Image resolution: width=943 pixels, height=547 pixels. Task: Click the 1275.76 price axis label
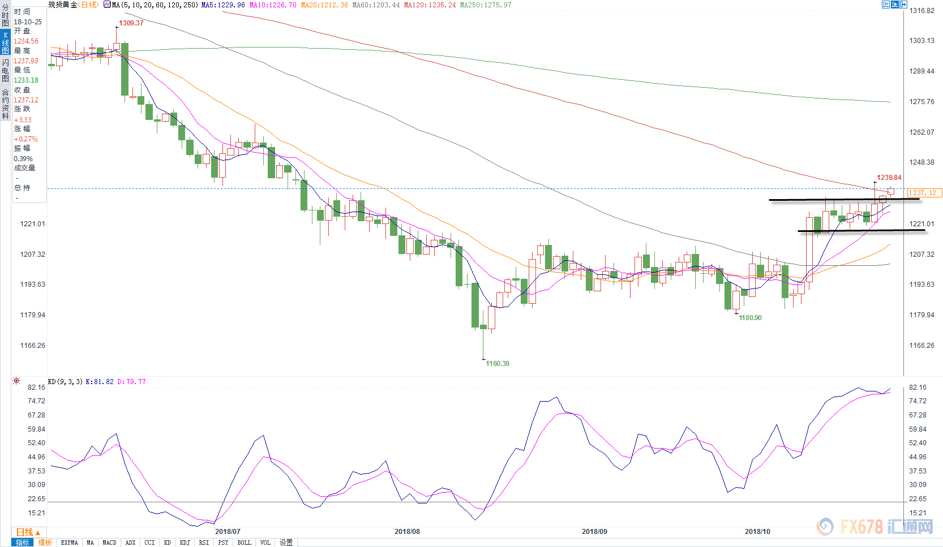pyautogui.click(x=921, y=102)
